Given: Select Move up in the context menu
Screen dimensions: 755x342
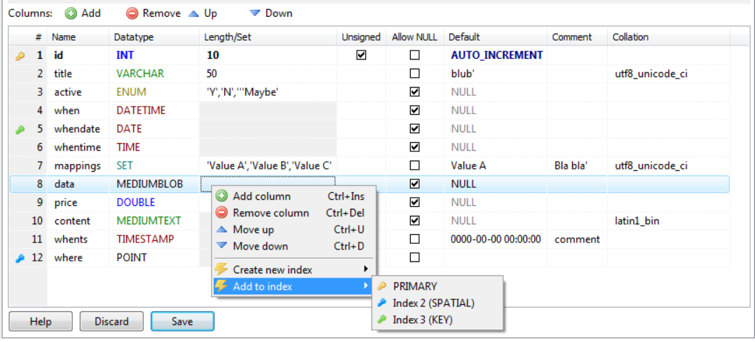Looking at the screenshot, I should [x=294, y=230].
